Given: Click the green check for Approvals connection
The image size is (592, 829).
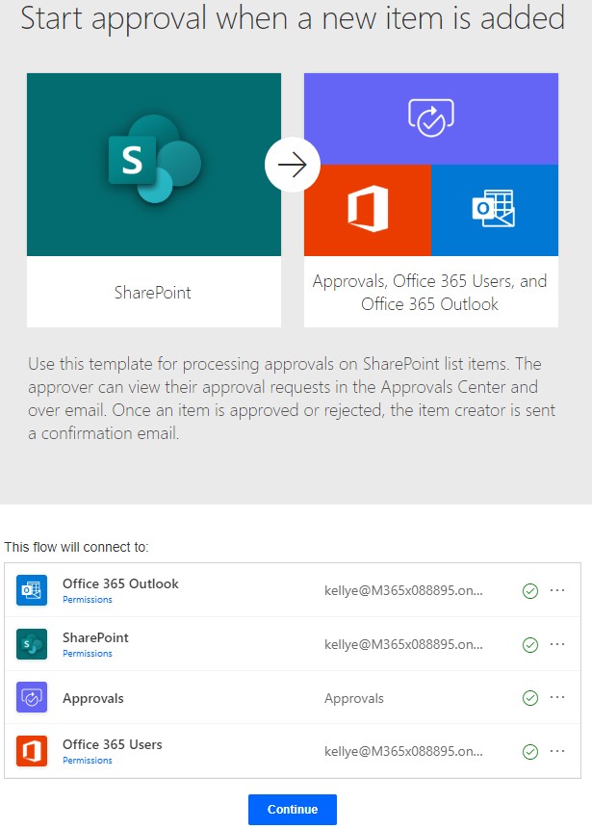Looking at the screenshot, I should (x=530, y=698).
